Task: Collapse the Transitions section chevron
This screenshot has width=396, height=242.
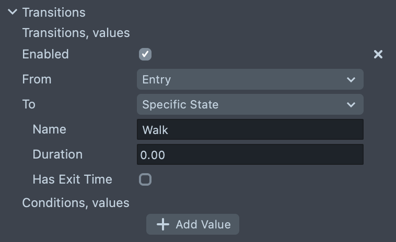Action: (x=13, y=12)
